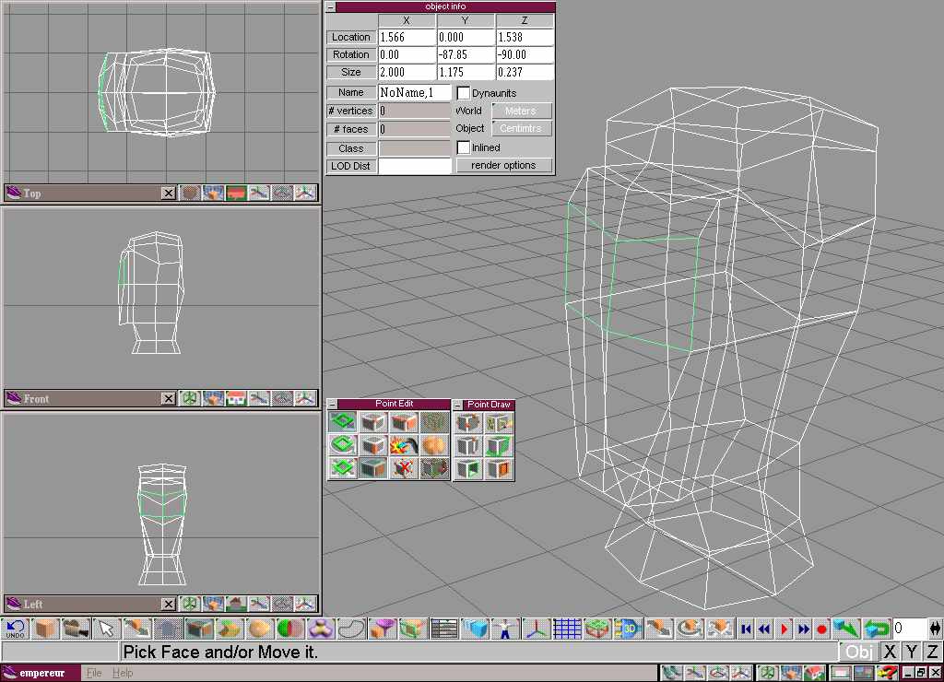Click the blue glass cube icon
944x682 pixels.
point(475,629)
